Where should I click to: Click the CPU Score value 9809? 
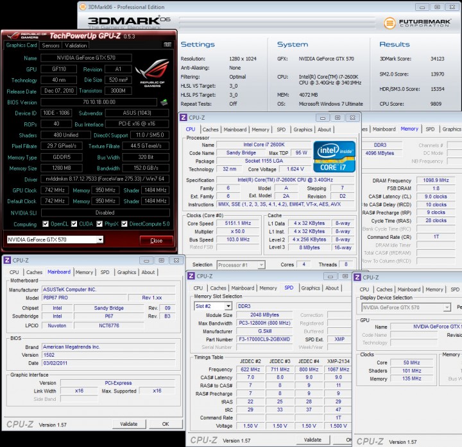point(436,104)
